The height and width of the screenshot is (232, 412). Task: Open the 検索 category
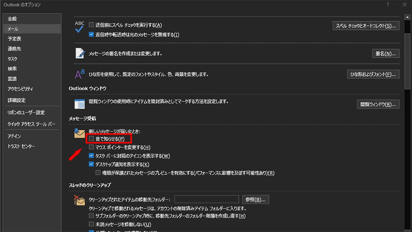tap(32, 69)
